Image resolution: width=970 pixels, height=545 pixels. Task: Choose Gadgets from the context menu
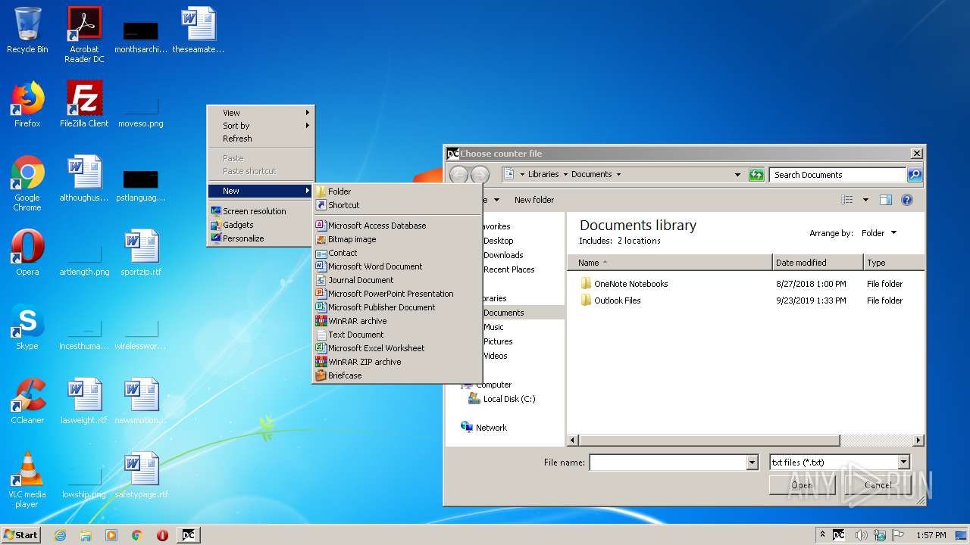pos(261,225)
